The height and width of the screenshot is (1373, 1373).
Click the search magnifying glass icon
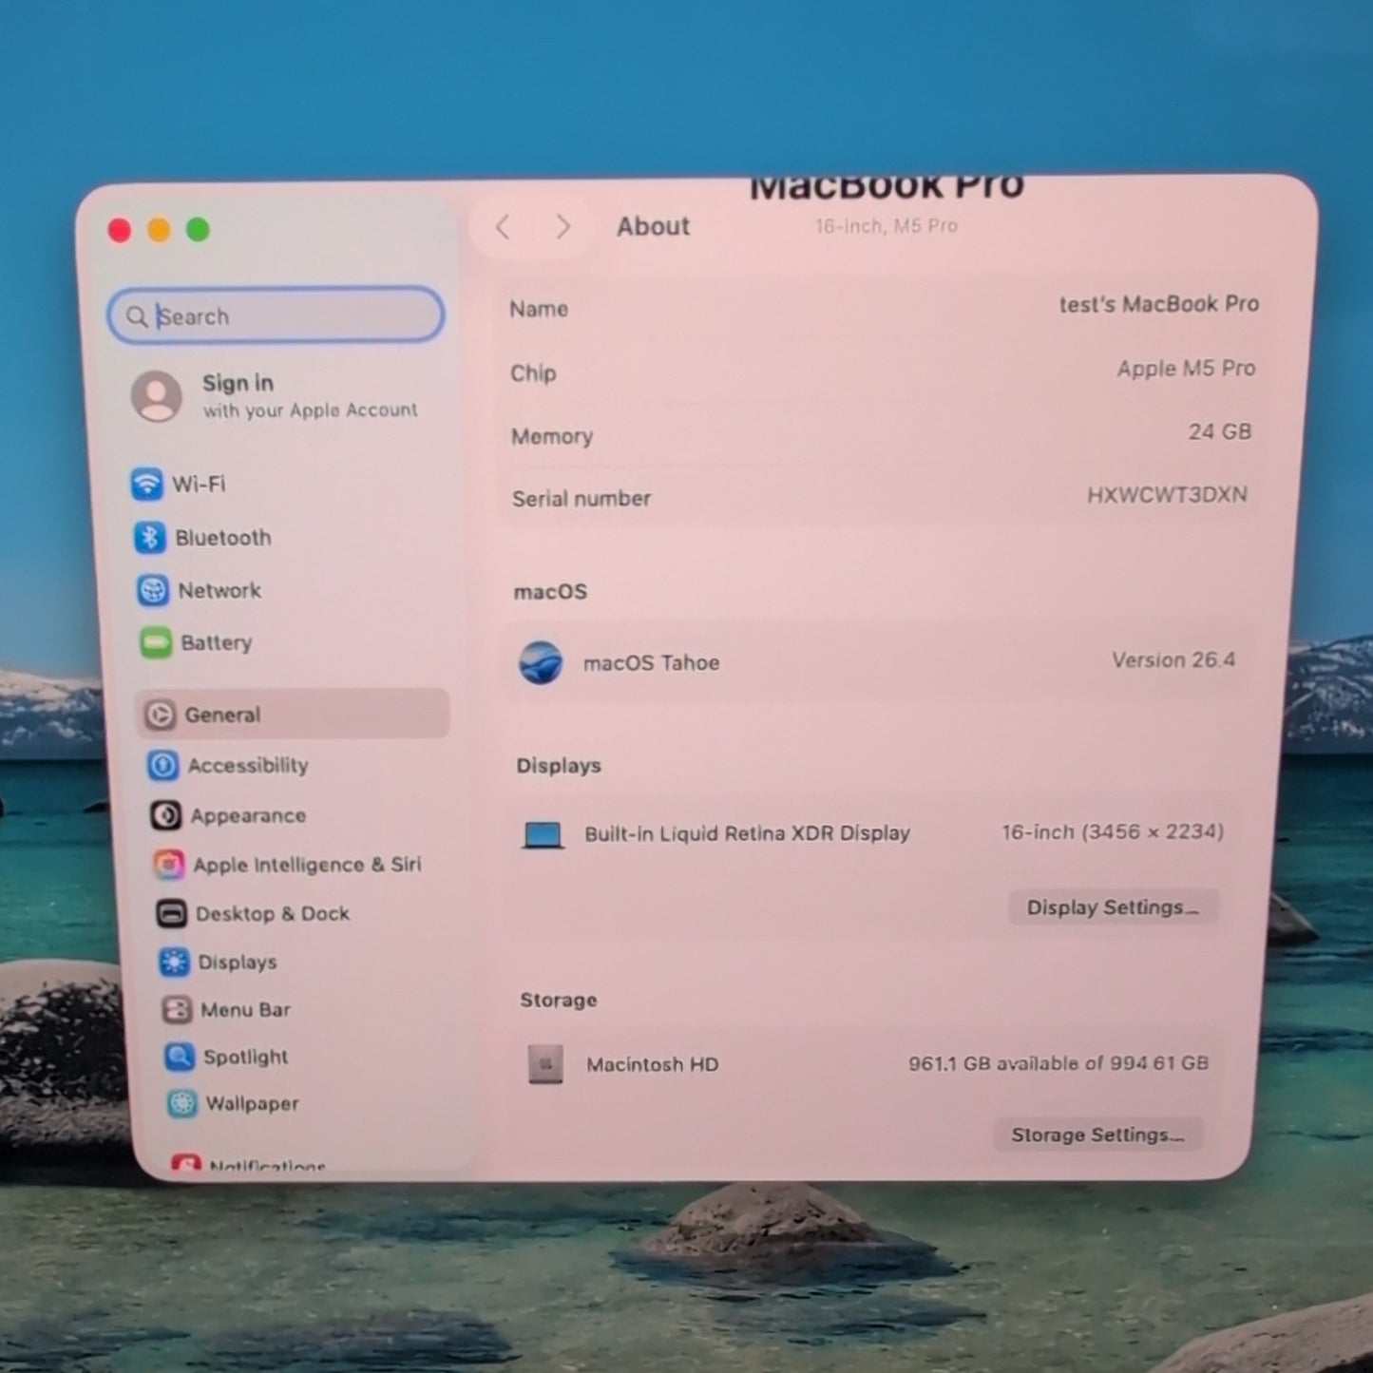(x=137, y=316)
